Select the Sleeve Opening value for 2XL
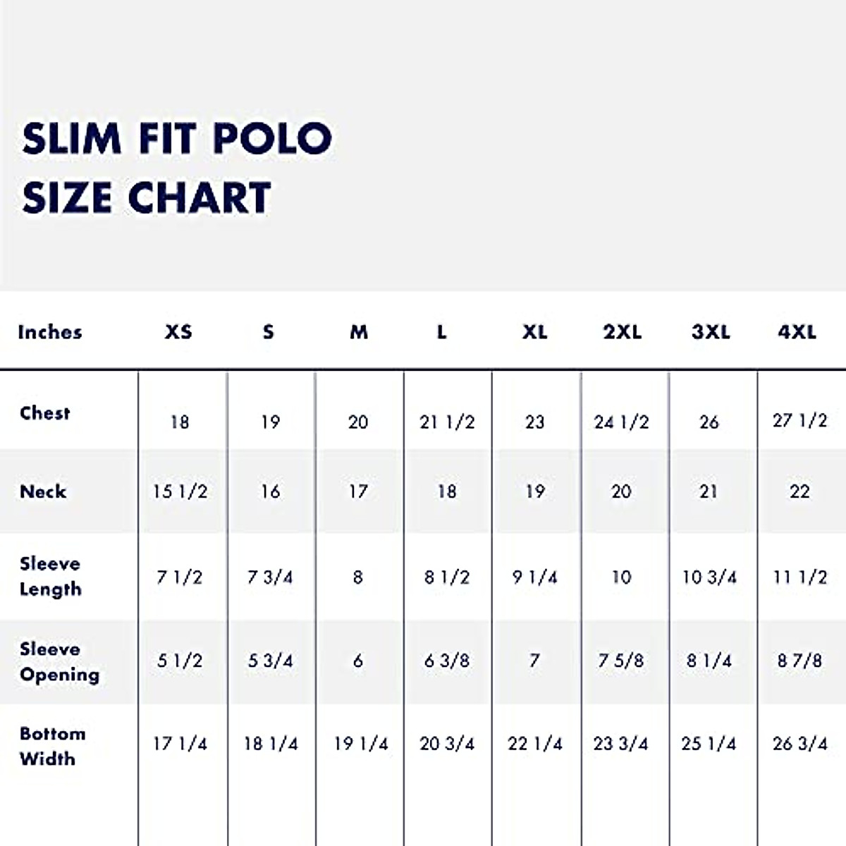The image size is (846, 846). coord(621,661)
